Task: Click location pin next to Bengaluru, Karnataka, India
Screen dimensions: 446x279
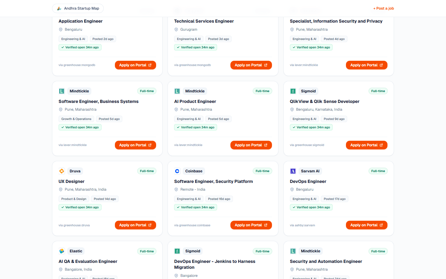Action: click(292, 109)
